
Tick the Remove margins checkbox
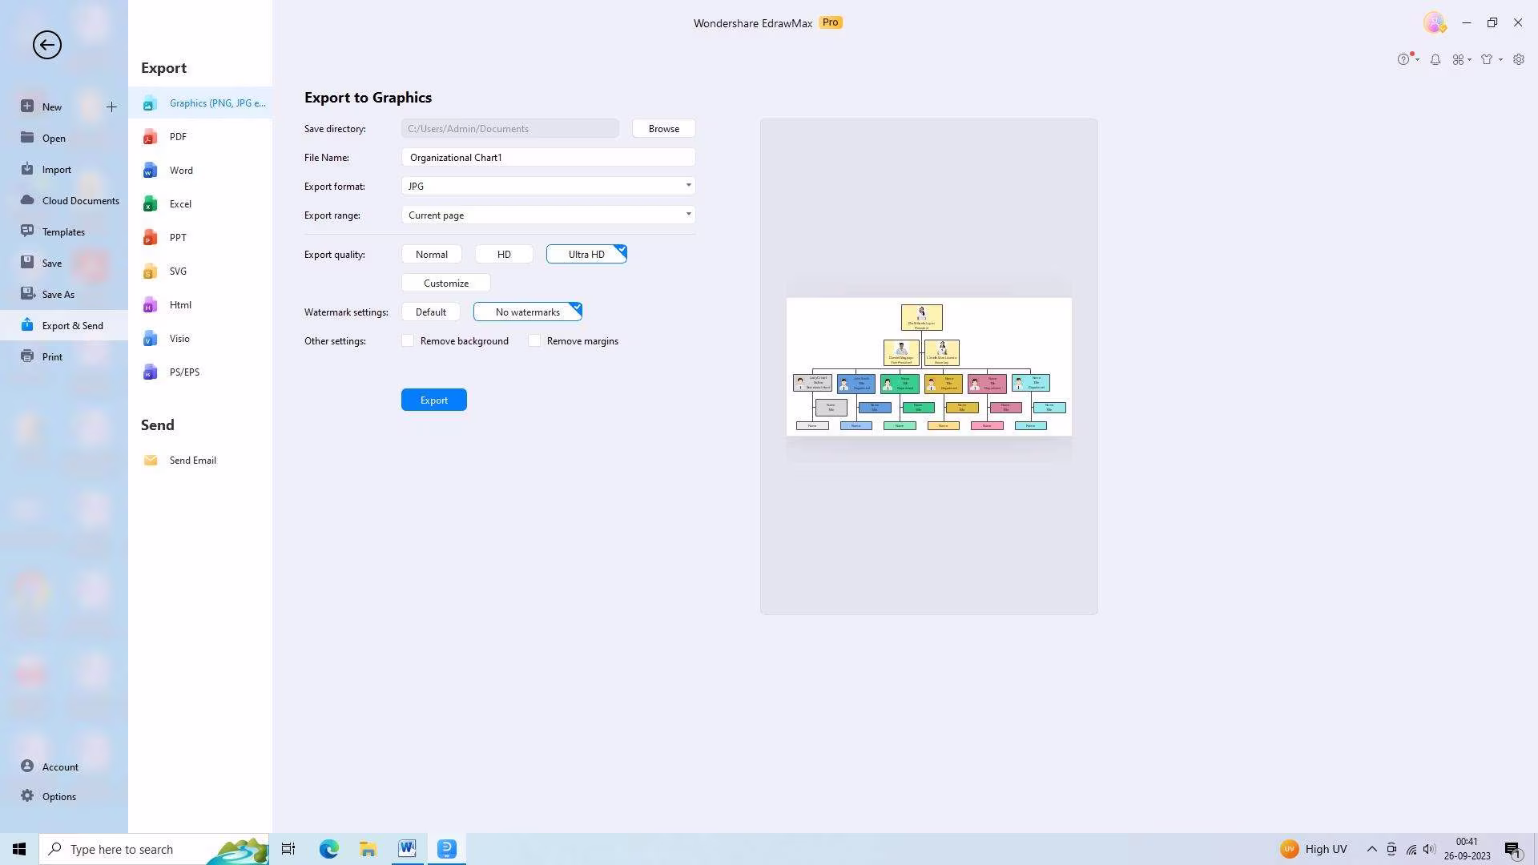534,341
